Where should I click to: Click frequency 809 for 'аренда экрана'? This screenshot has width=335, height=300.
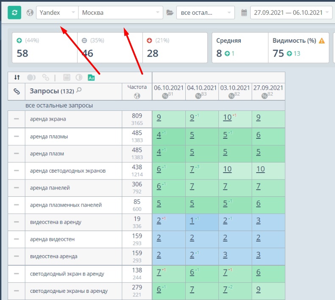click(137, 116)
